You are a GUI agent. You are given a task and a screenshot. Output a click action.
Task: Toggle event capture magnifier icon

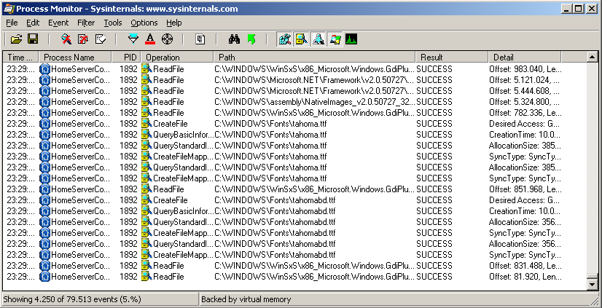click(66, 39)
